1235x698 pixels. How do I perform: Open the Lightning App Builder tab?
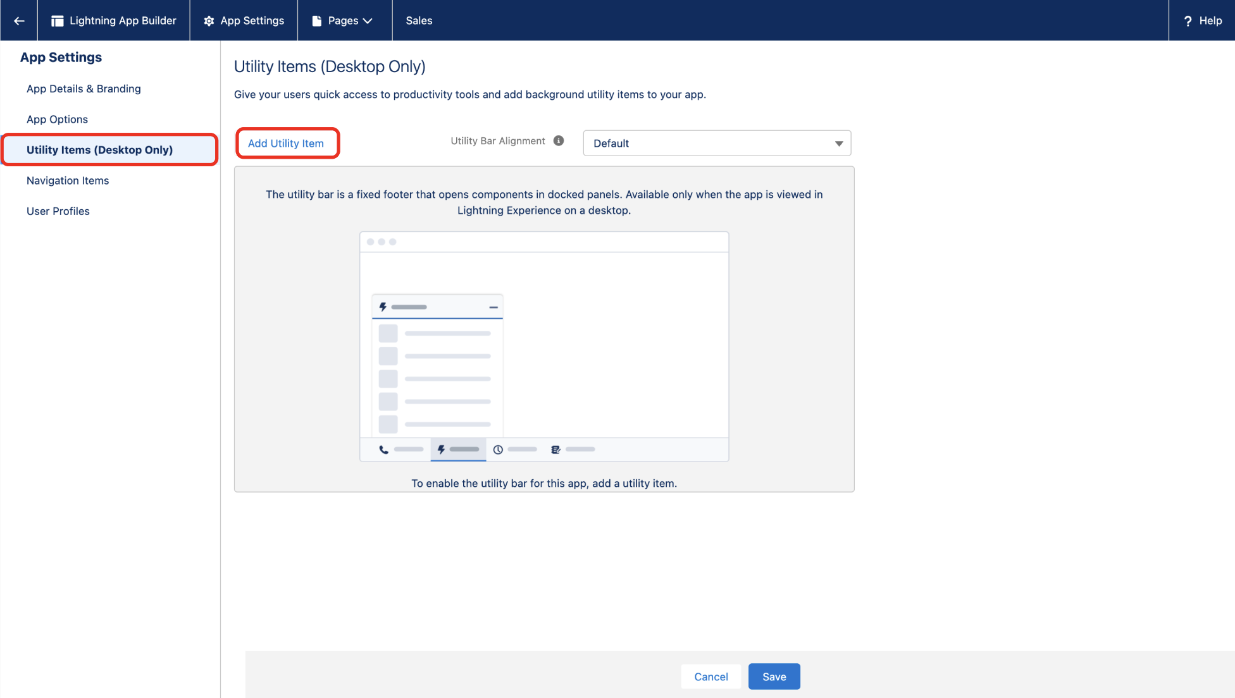(114, 21)
